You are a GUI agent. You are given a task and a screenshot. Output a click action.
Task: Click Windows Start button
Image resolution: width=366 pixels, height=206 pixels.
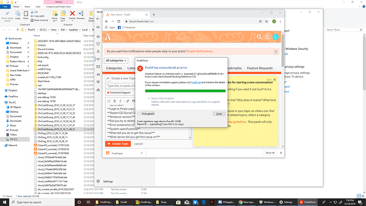point(4,202)
